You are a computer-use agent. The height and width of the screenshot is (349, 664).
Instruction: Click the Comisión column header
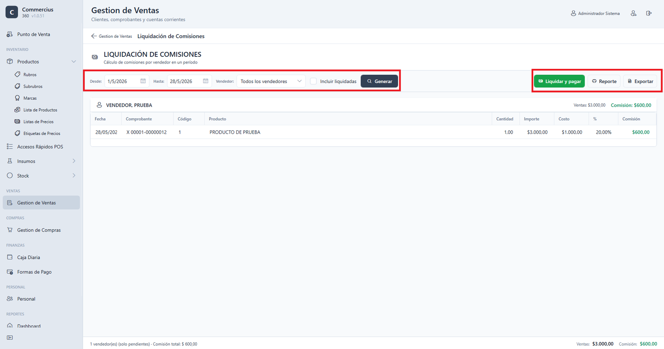(637, 119)
